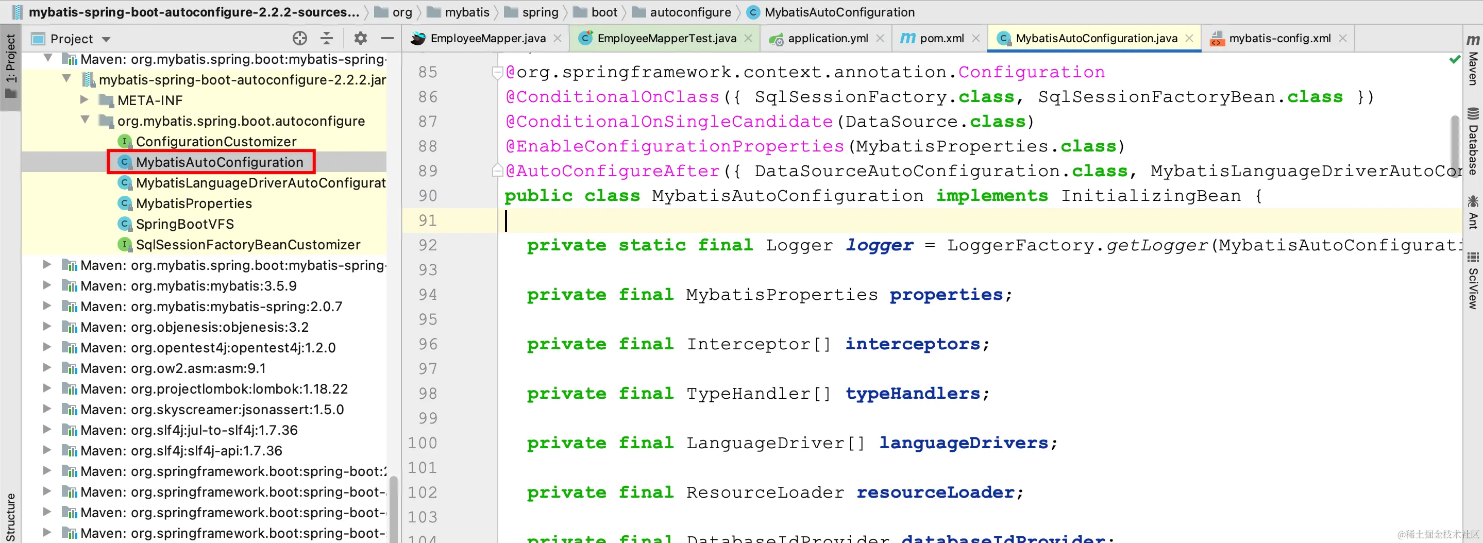Image resolution: width=1483 pixels, height=543 pixels.
Task: Select MybatisAutoConfiguration in project tree
Action: tap(220, 162)
